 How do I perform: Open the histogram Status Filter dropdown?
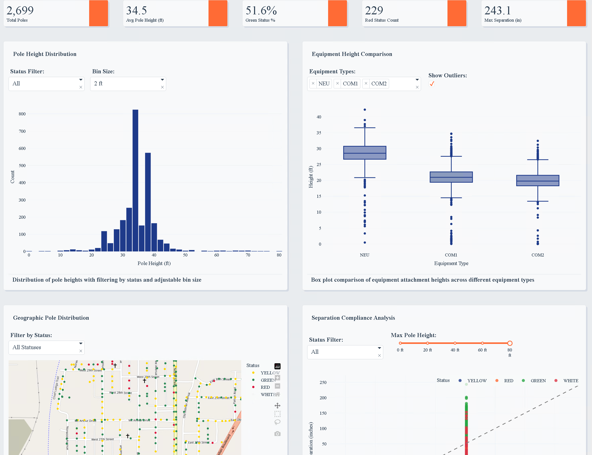43,84
